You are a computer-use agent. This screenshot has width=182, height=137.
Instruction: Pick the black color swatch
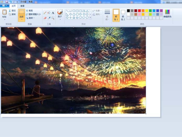tap(128, 11)
